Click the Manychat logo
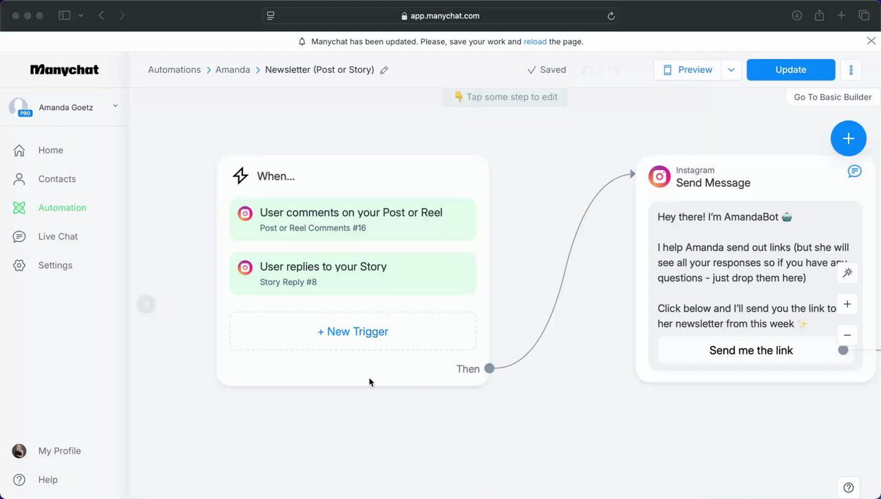The width and height of the screenshot is (881, 499). 64,70
